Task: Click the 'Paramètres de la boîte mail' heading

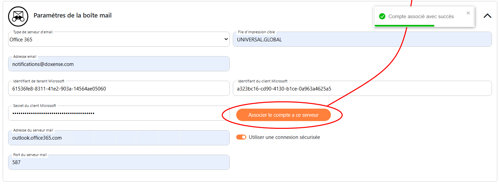Action: click(72, 15)
